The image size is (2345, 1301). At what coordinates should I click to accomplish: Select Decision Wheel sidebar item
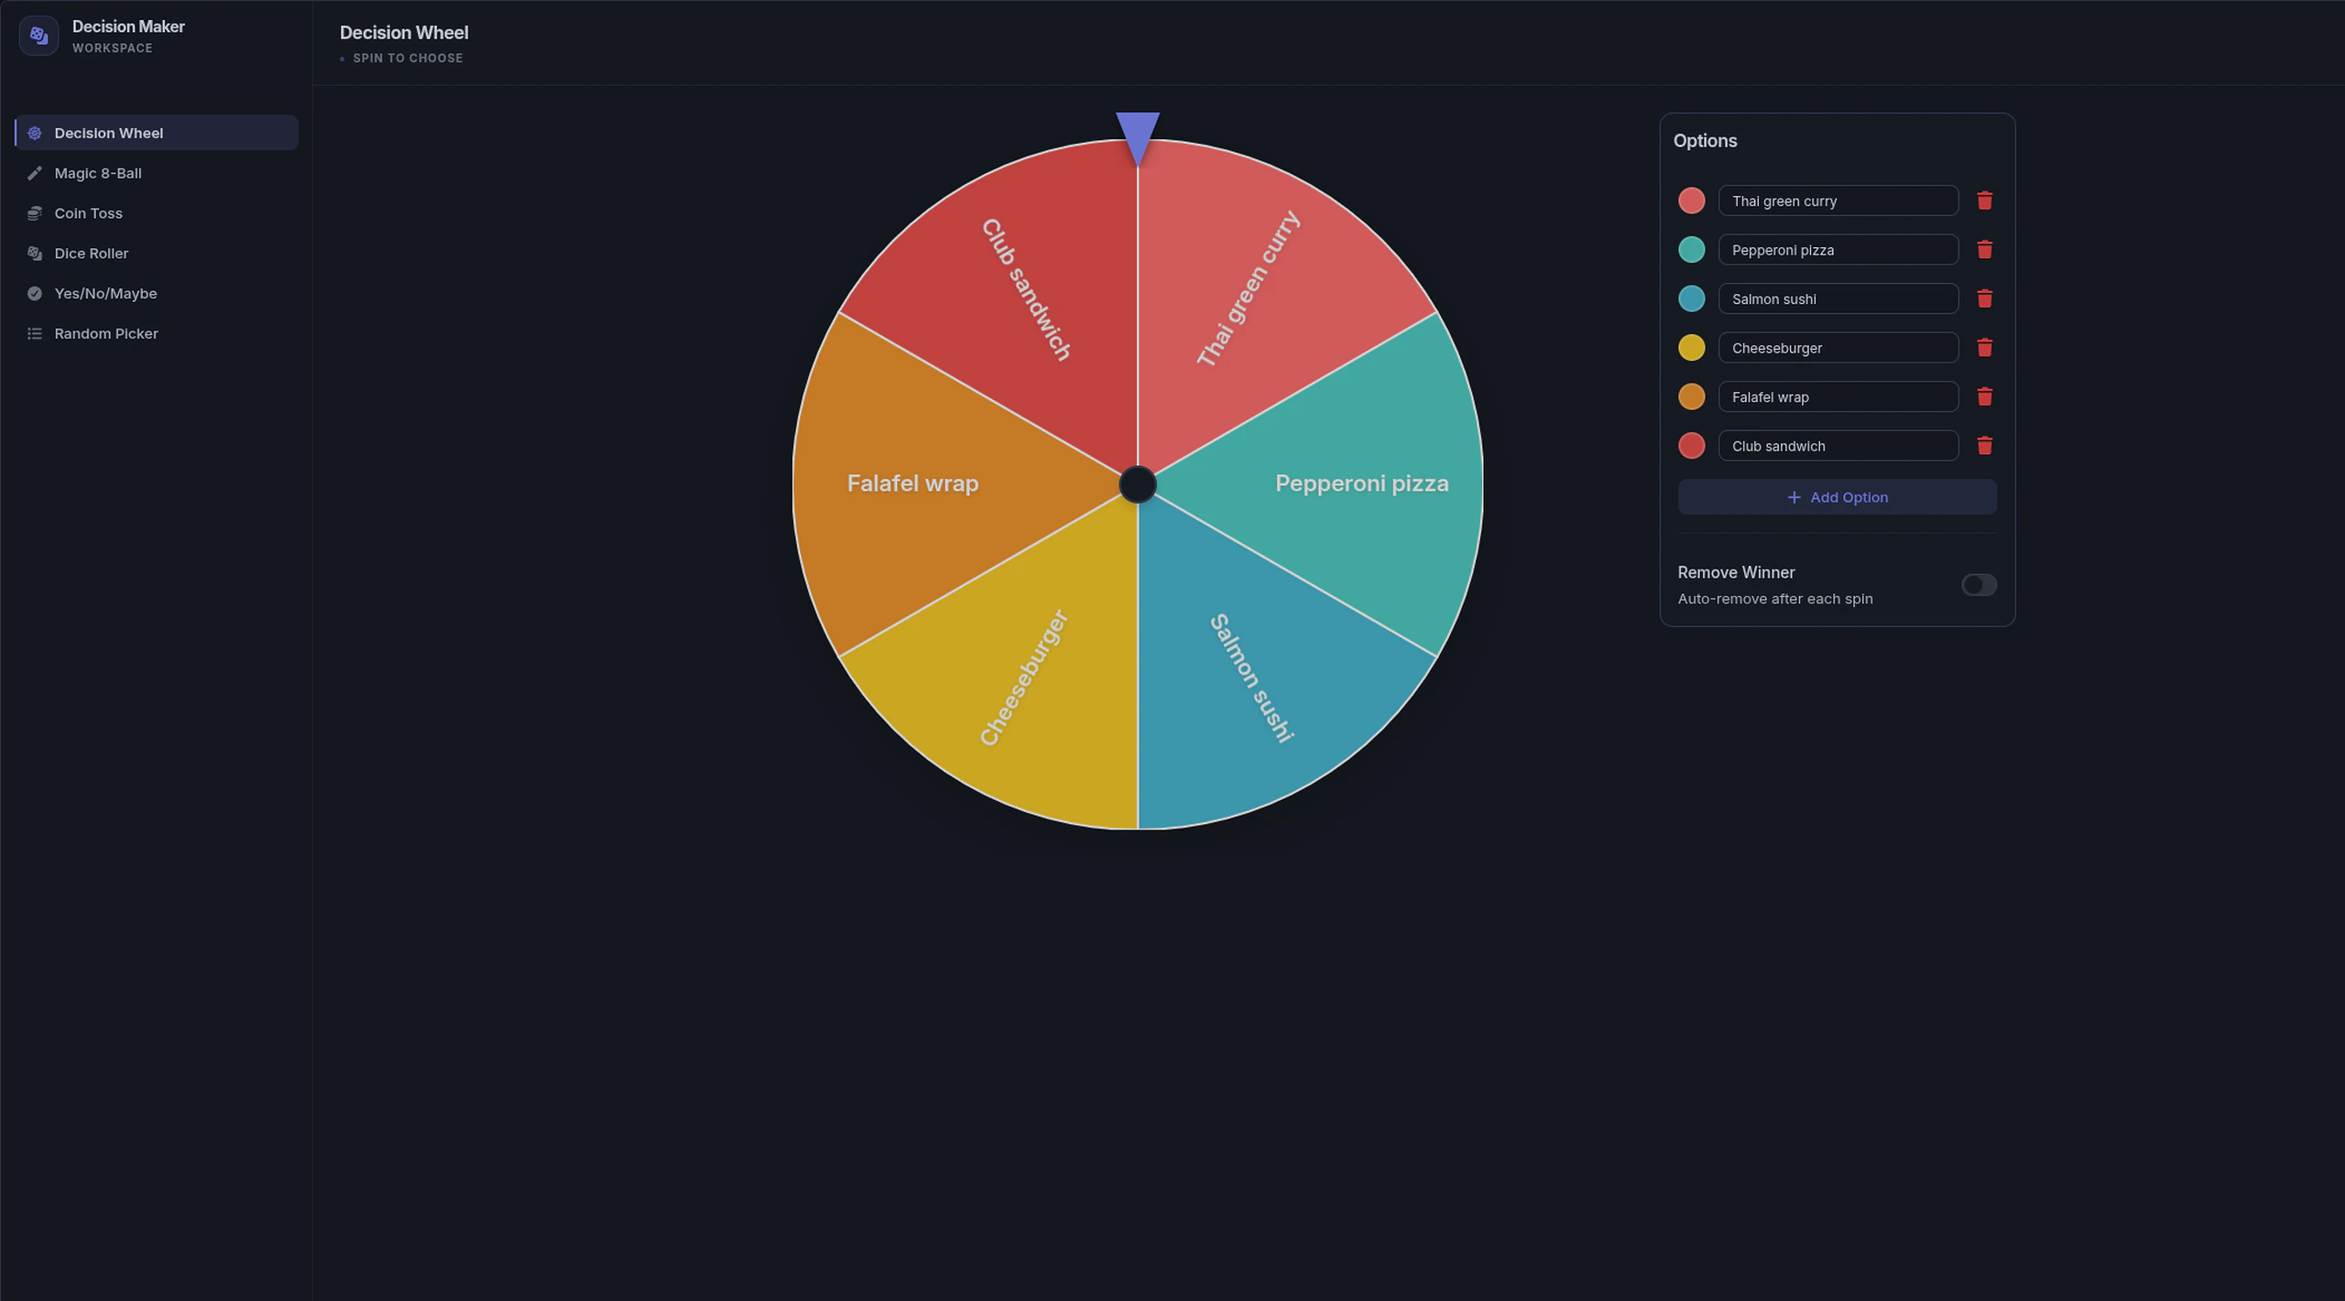[x=157, y=133]
